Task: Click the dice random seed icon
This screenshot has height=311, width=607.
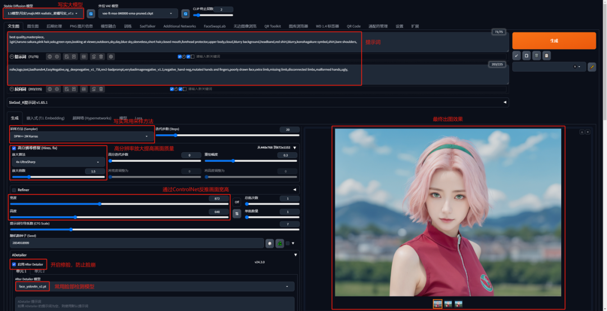Action: click(x=269, y=243)
